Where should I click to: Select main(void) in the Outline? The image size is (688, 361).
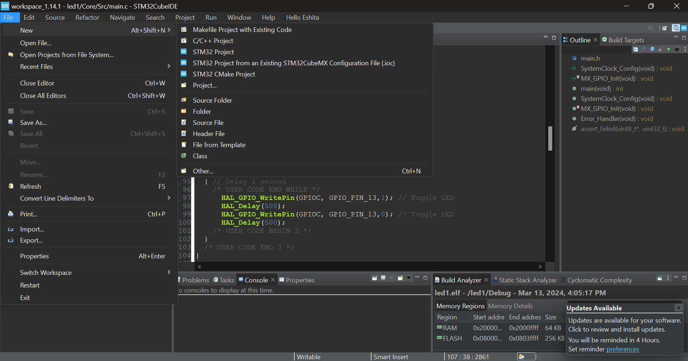(x=602, y=89)
